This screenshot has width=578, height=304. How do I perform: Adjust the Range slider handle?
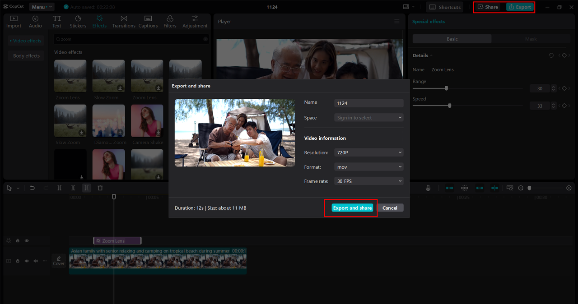[x=446, y=88]
